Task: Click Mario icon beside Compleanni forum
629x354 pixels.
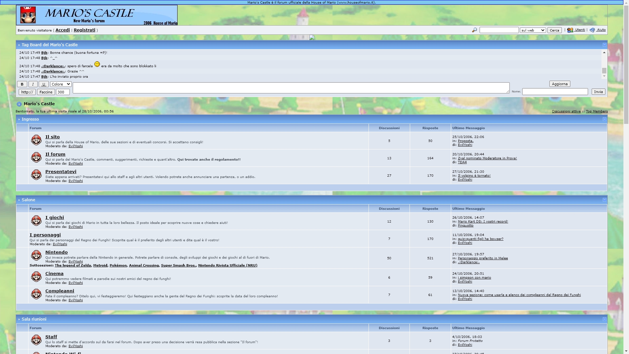Action: point(36,294)
